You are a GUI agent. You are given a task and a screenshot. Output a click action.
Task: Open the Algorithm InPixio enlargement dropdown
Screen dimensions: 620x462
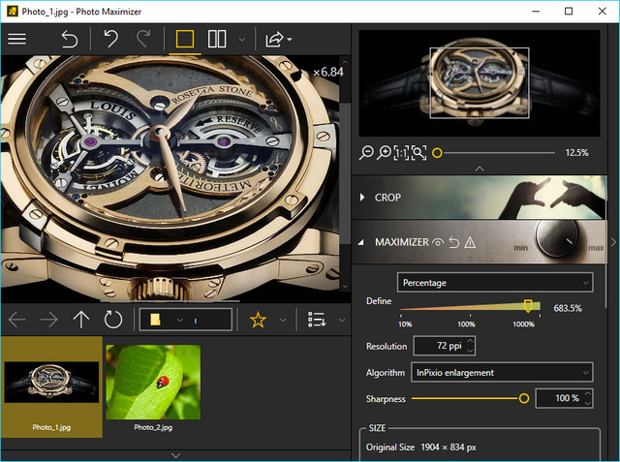tap(501, 372)
